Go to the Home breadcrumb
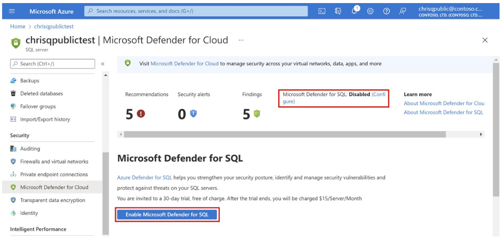The width and height of the screenshot is (502, 241). pyautogui.click(x=17, y=27)
